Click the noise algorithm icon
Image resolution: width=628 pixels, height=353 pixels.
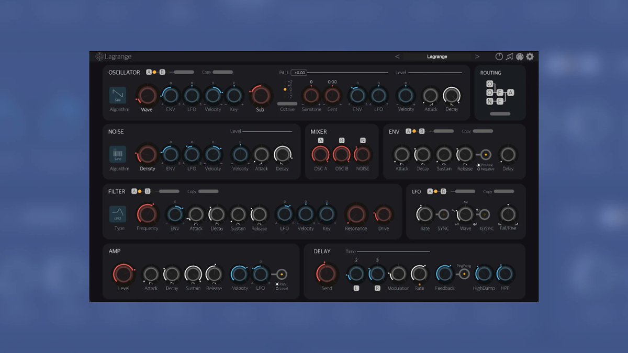click(x=118, y=154)
